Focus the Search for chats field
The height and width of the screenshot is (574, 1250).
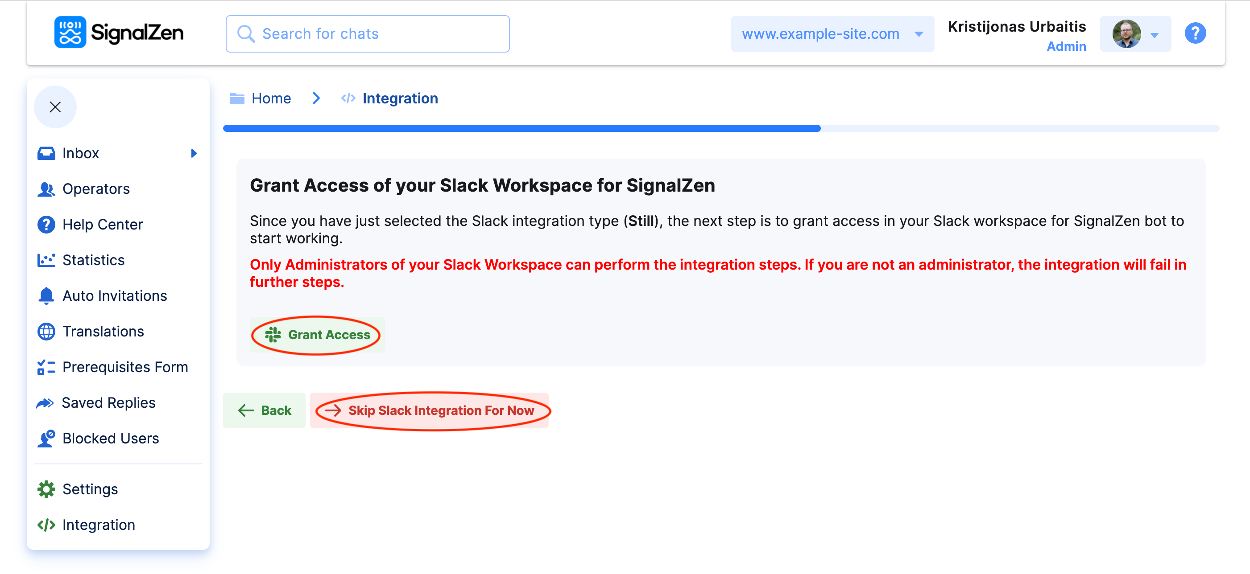pos(367,34)
